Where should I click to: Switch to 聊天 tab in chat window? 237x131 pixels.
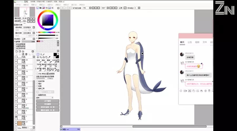click(182, 42)
